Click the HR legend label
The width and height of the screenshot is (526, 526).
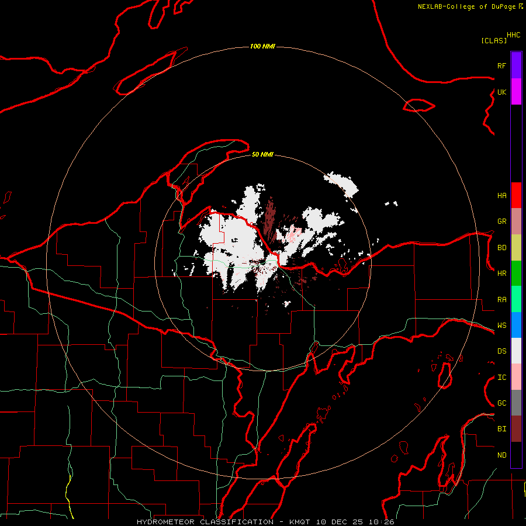[x=501, y=274]
